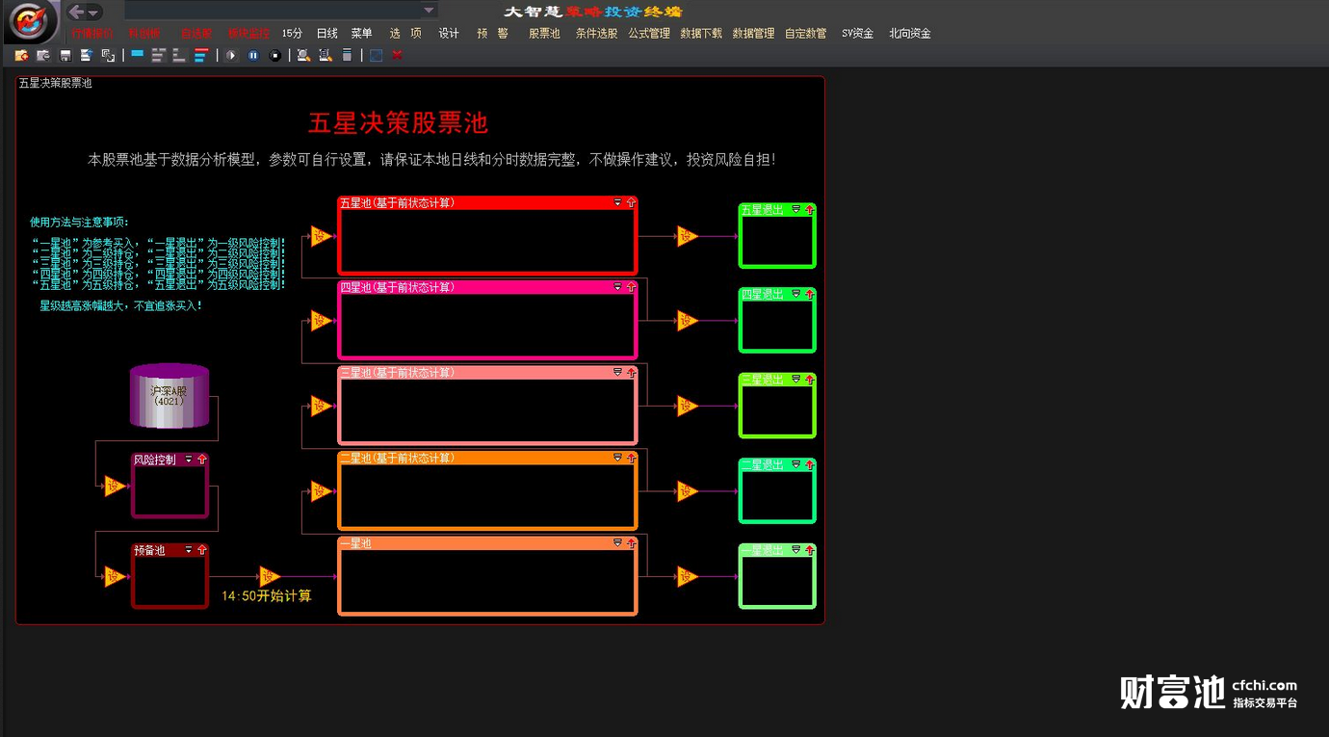Screen dimensions: 1329x737
Task: Click the 数据下载 button
Action: tap(701, 34)
